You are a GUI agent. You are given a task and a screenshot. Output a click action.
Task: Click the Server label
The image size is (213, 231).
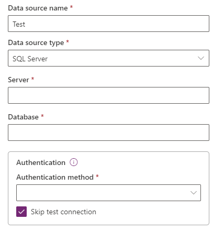pos(18,80)
